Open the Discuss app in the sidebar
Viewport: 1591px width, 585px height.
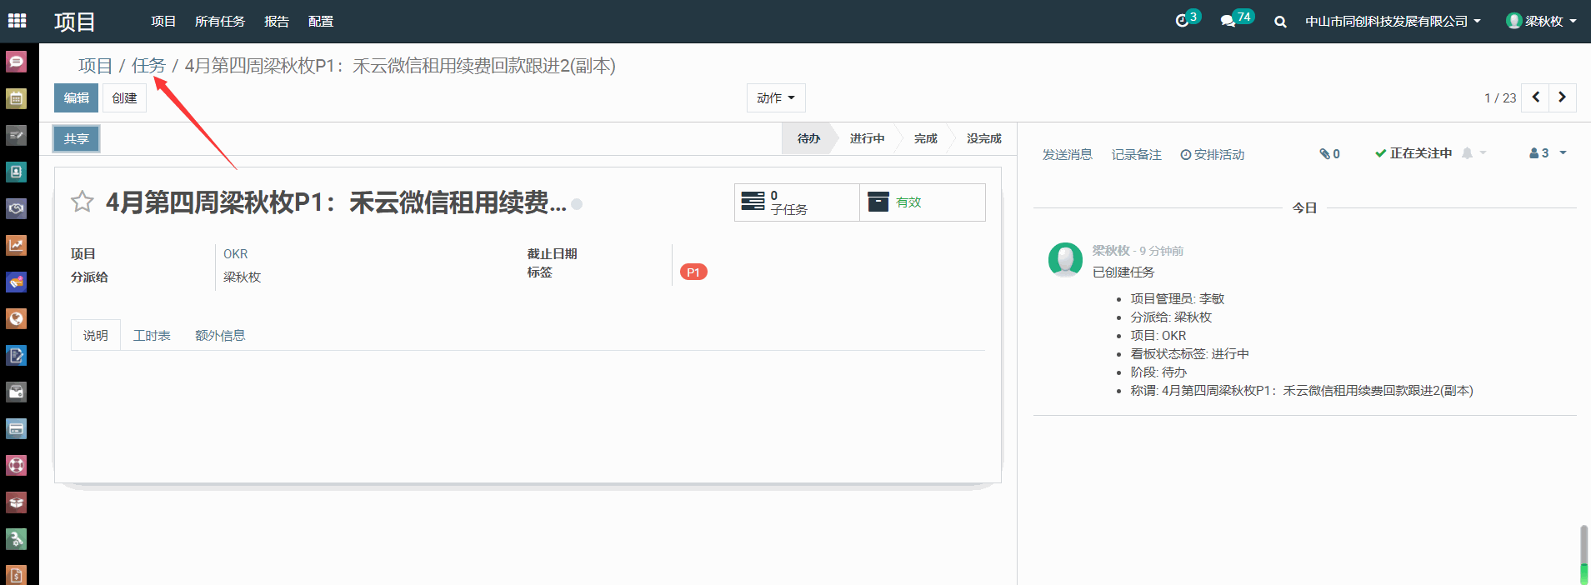[x=17, y=62]
